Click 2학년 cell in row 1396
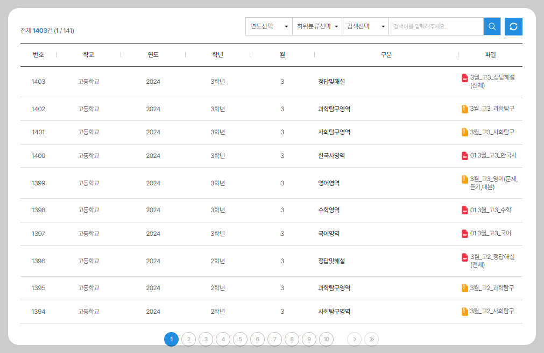 click(x=217, y=261)
